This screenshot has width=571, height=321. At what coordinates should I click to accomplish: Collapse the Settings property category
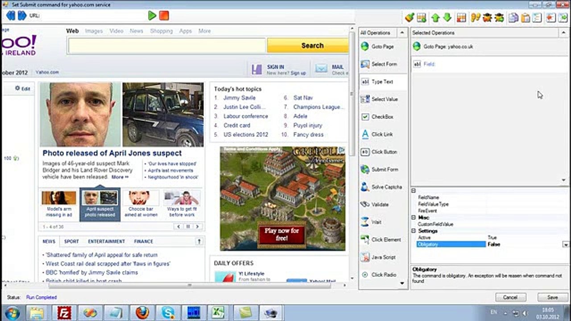click(414, 231)
